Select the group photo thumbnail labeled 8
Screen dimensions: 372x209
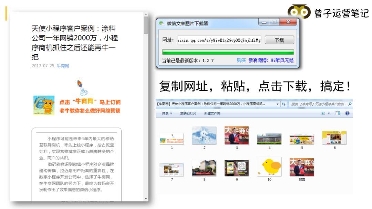[x=204, y=168]
